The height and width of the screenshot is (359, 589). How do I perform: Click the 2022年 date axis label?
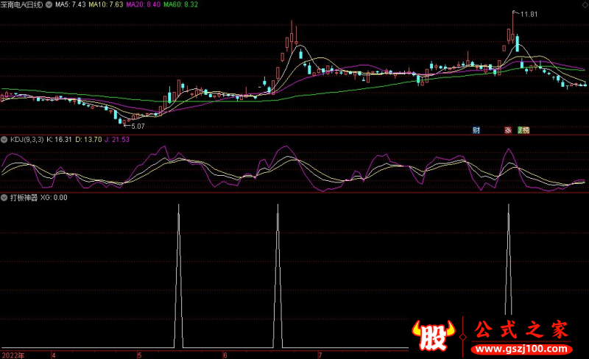[13, 355]
